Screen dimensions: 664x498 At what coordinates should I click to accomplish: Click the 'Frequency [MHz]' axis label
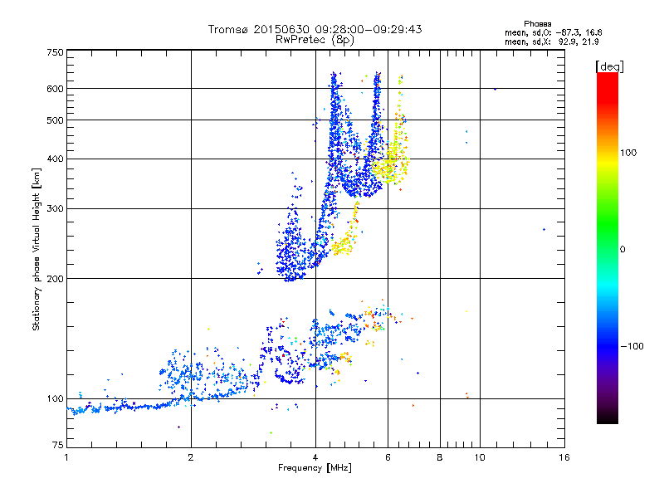click(x=315, y=468)
